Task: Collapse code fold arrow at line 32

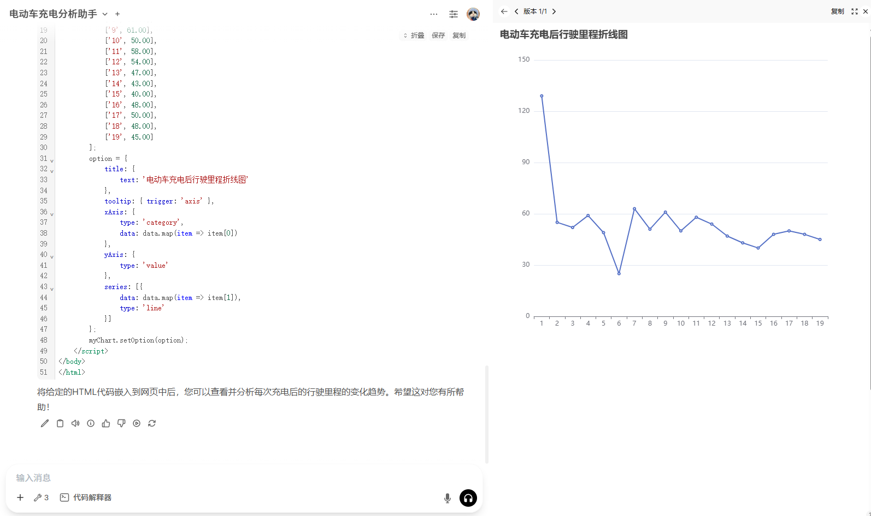Action: (x=52, y=171)
